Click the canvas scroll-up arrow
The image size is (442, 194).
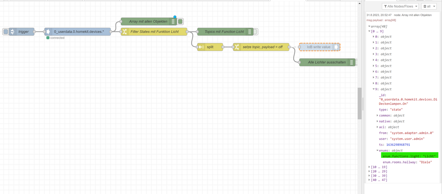coord(360,3)
